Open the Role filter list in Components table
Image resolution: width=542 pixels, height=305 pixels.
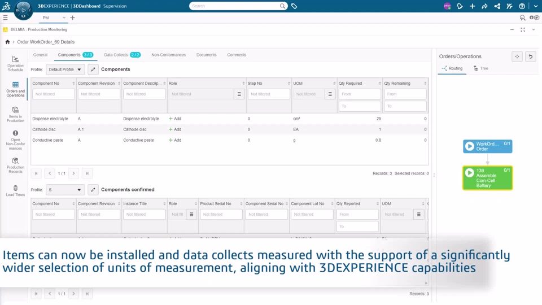(x=239, y=94)
